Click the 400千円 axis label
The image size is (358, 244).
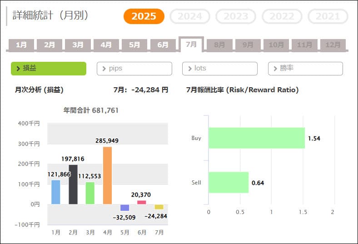click(29, 124)
